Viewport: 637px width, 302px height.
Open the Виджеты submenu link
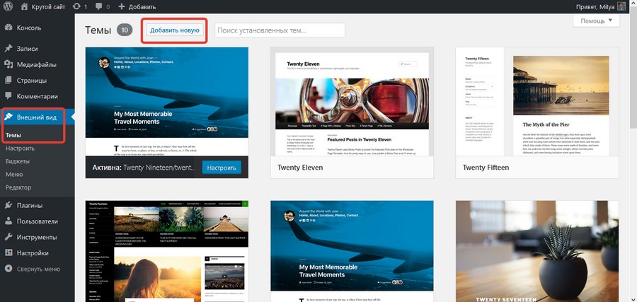click(18, 161)
